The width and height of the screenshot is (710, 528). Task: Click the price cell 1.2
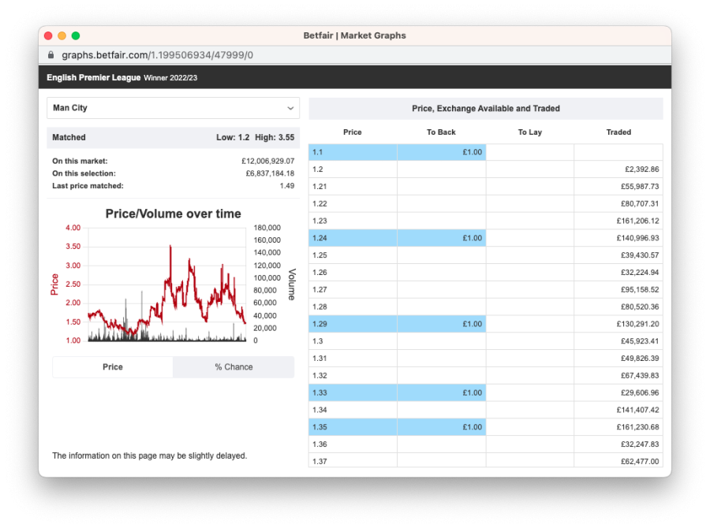tap(353, 169)
